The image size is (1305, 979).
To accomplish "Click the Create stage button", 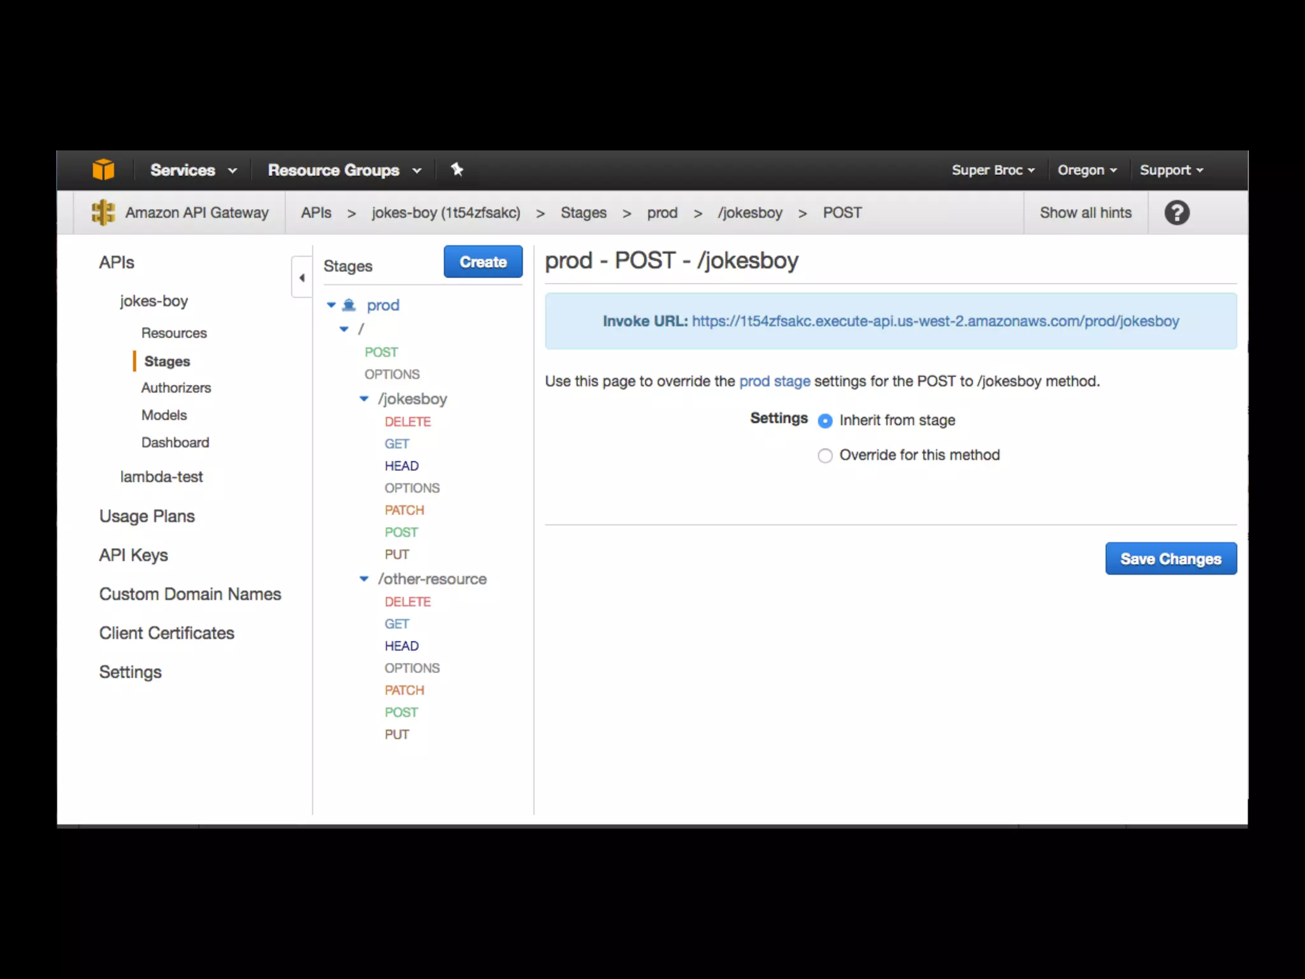I will click(x=483, y=262).
